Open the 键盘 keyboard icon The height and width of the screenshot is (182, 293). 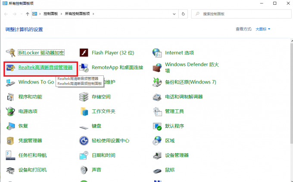coord(84,127)
